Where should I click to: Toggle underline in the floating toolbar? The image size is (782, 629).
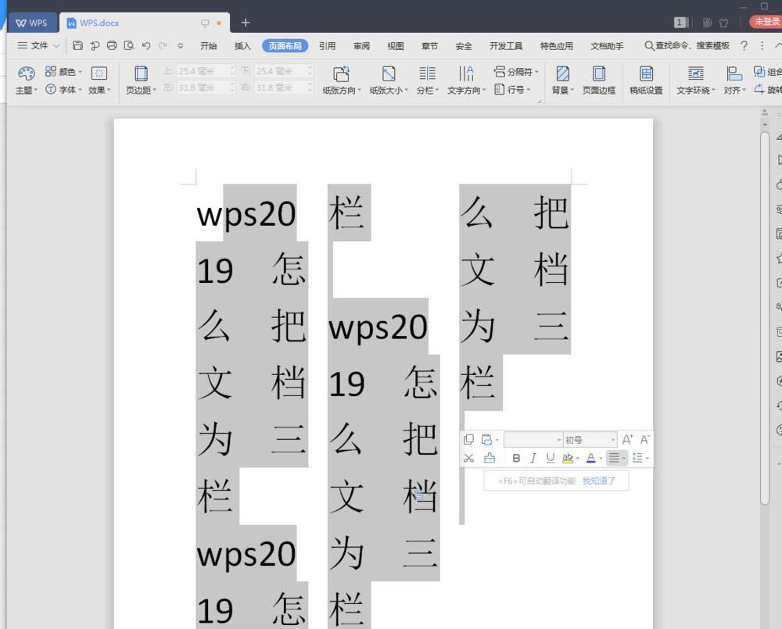(551, 458)
